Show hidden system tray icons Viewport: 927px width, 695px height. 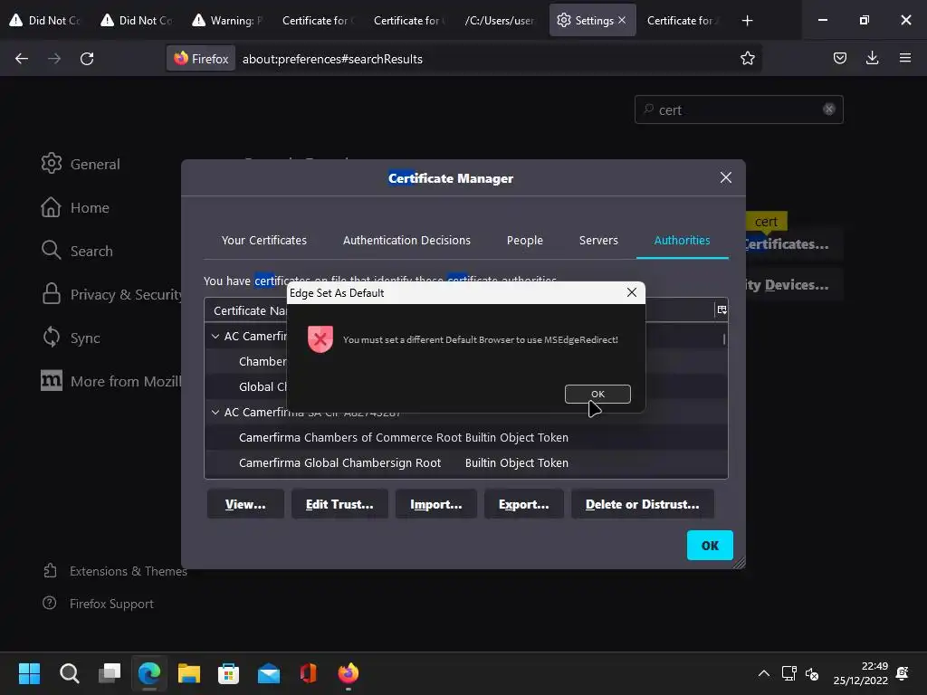click(764, 673)
